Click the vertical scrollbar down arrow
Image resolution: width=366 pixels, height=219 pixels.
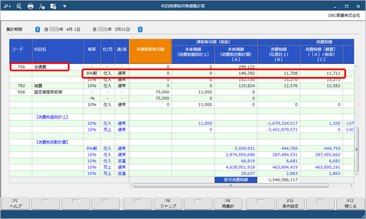click(x=356, y=174)
